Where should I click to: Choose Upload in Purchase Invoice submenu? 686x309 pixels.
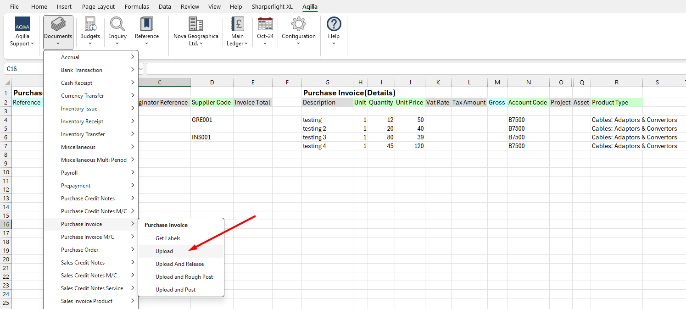click(164, 251)
